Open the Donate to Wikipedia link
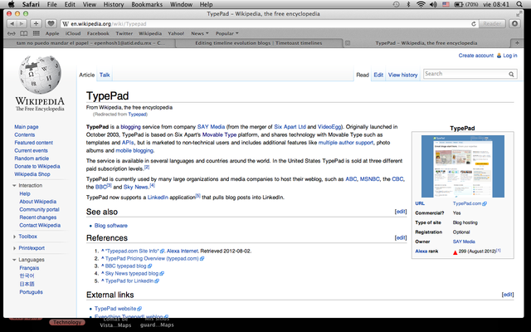This screenshot has height=332, width=531. (x=37, y=166)
